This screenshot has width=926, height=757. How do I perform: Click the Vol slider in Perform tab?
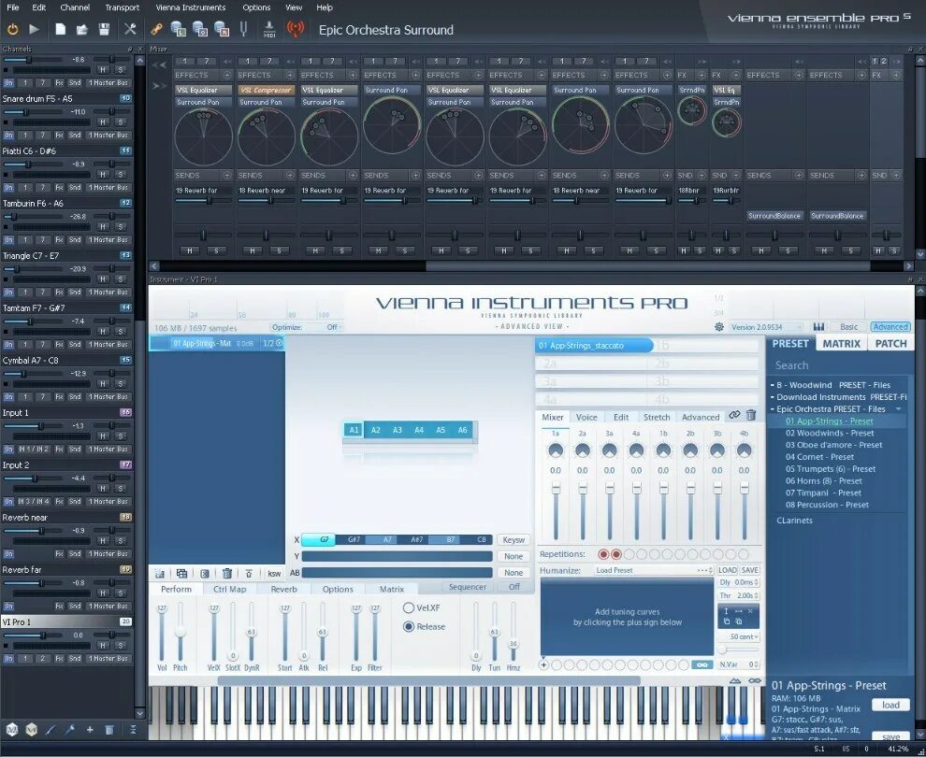point(162,633)
